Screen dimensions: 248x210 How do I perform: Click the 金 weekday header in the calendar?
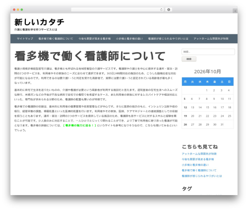tap(215, 81)
